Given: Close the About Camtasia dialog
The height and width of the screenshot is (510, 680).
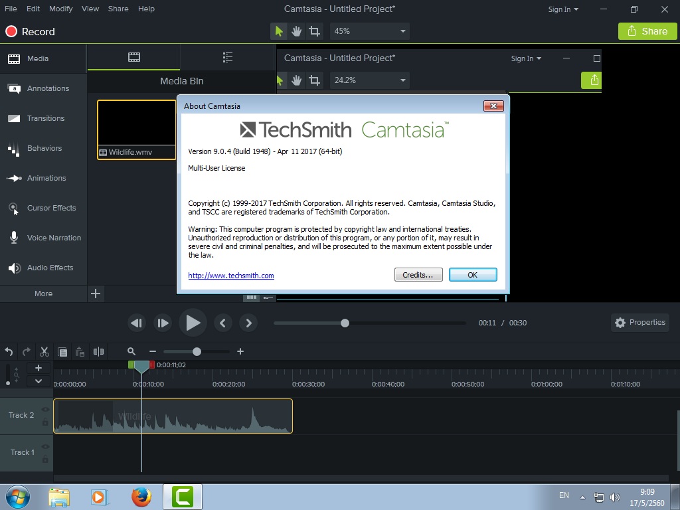Looking at the screenshot, I should 493,106.
